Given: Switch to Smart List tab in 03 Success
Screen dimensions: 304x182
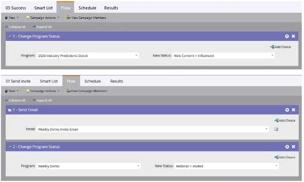Looking at the screenshot, I should (x=43, y=8).
